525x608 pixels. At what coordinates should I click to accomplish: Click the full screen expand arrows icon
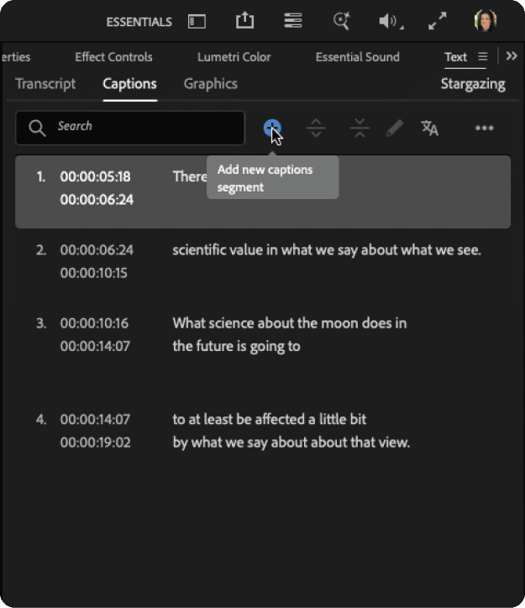click(438, 21)
